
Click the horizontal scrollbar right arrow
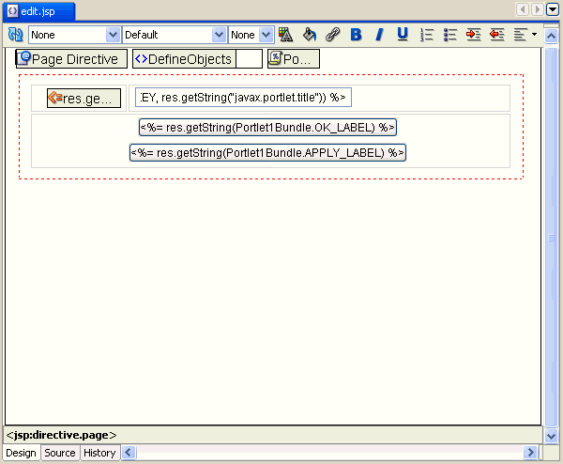[530, 453]
